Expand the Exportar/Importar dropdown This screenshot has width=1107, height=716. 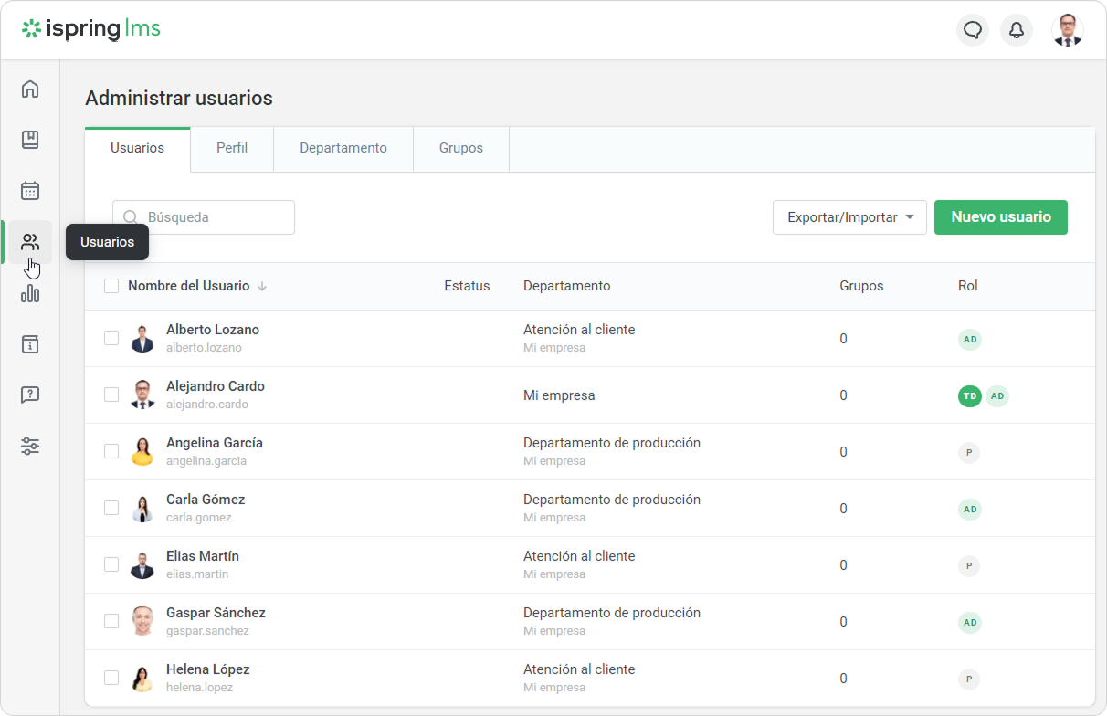pos(849,217)
